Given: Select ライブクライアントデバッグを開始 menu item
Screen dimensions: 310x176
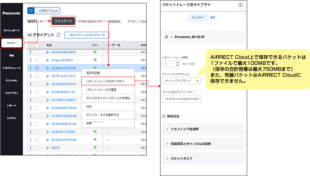Looking at the screenshot, I should pyautogui.click(x=108, y=98).
